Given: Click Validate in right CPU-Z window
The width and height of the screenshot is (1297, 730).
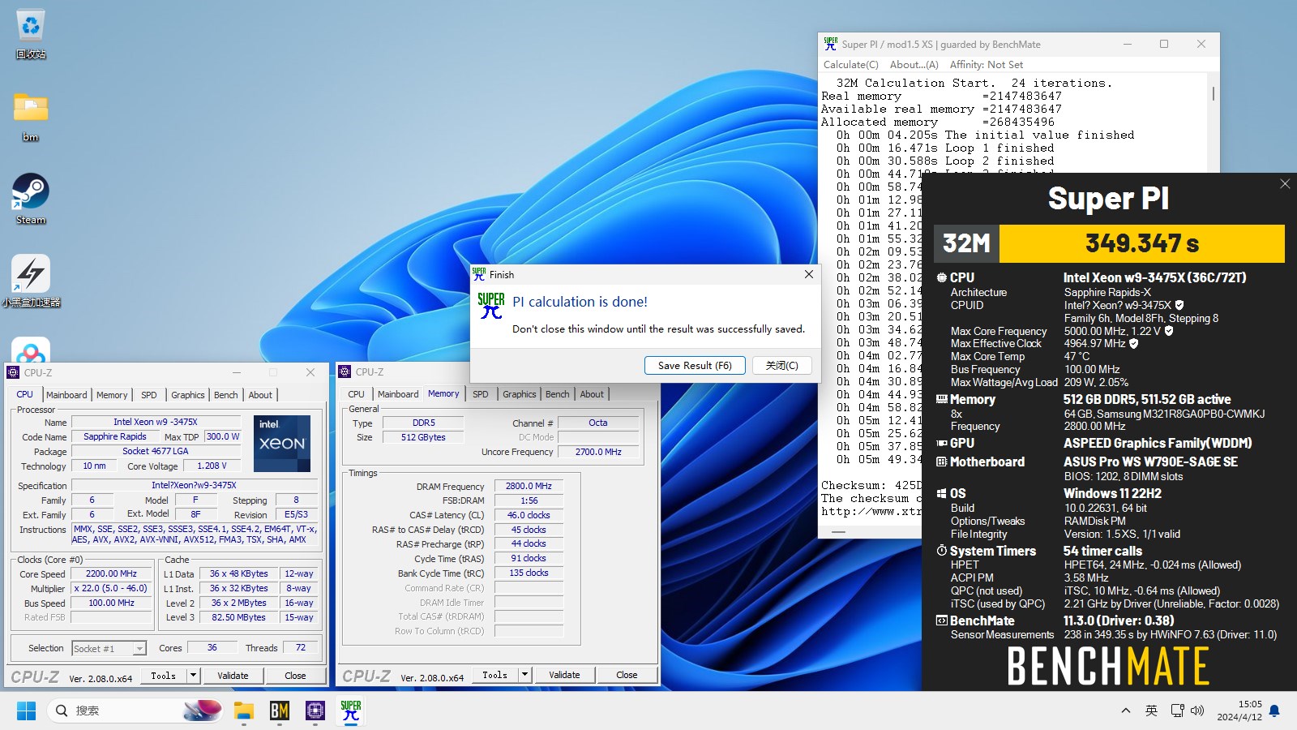Looking at the screenshot, I should [x=564, y=675].
